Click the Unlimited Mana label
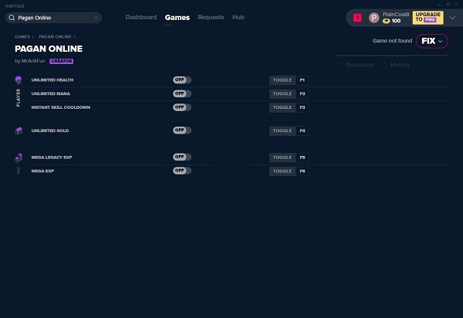This screenshot has height=318, width=463. [x=50, y=93]
